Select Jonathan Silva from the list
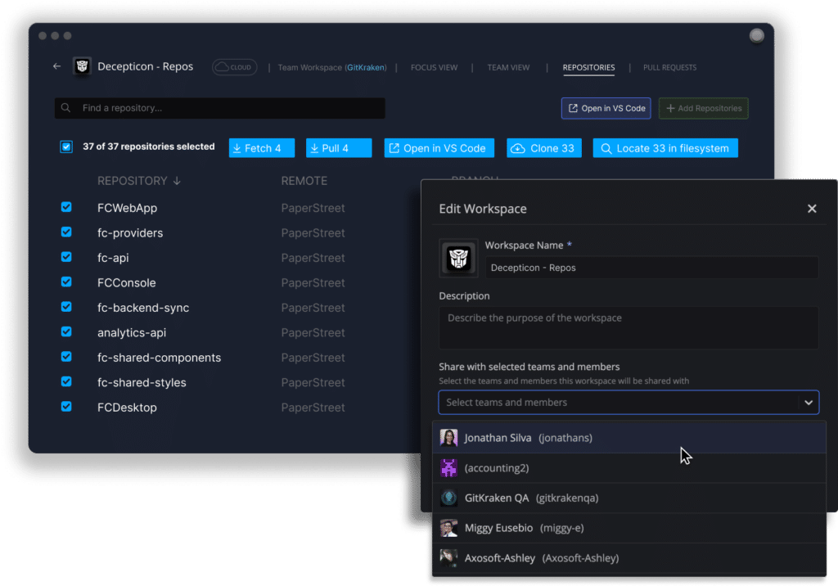838x586 pixels. pos(629,438)
